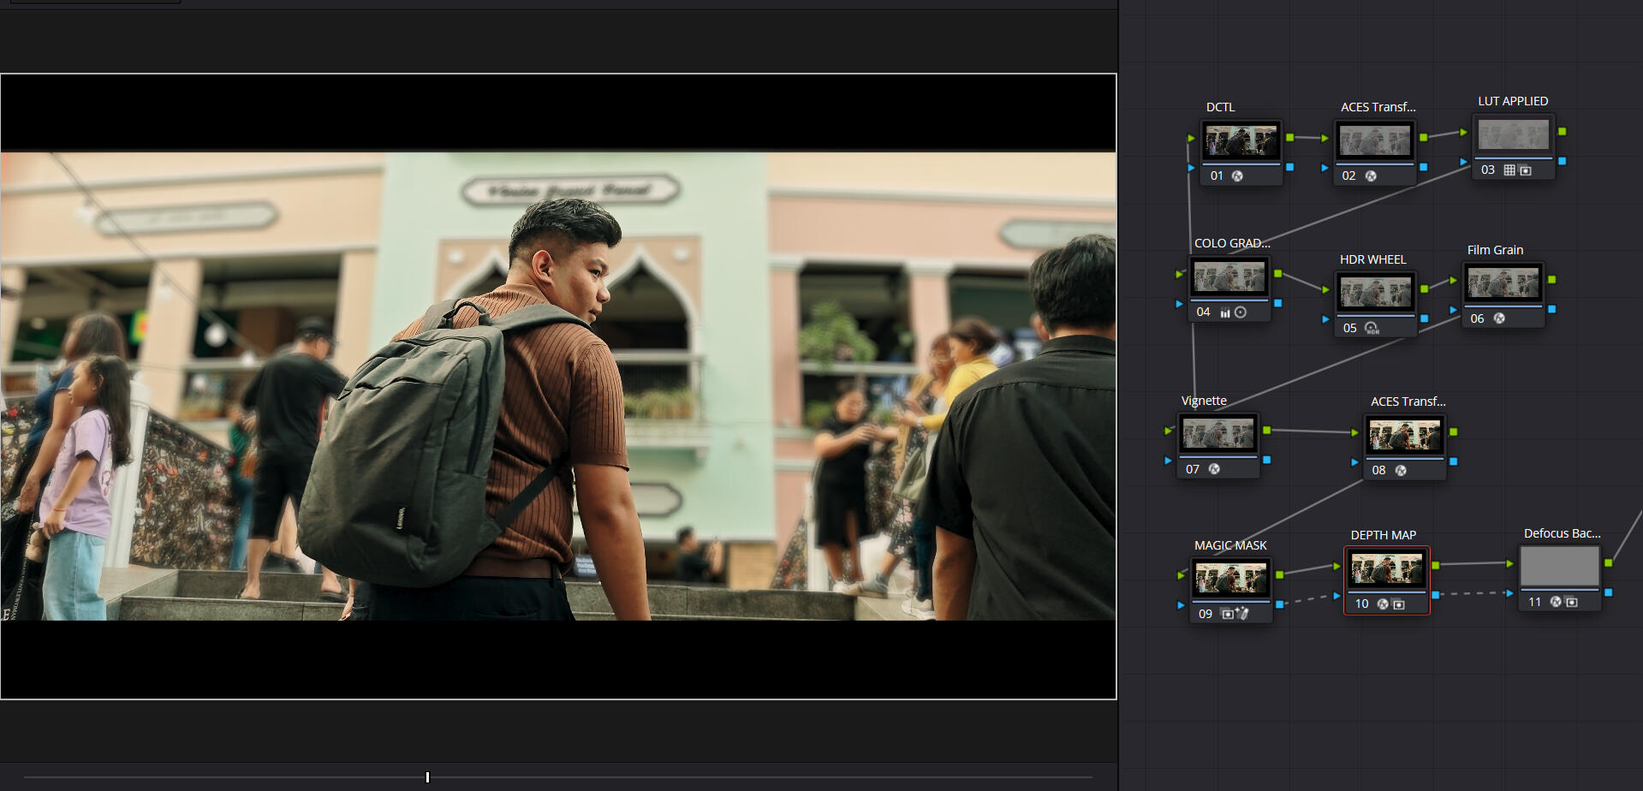Click the ResolveFX badge on DCTL node 01

(1237, 176)
